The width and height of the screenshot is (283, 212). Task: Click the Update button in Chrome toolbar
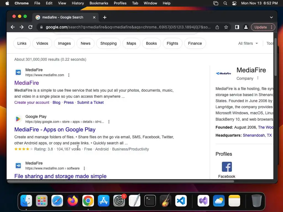tap(260, 27)
